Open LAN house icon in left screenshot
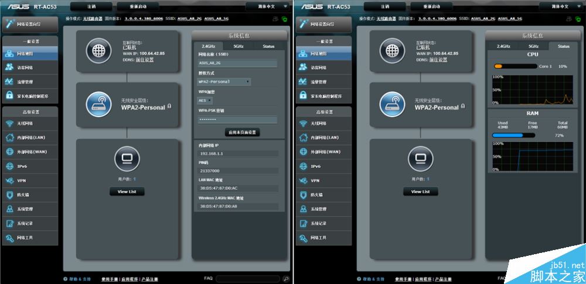 click(9, 138)
